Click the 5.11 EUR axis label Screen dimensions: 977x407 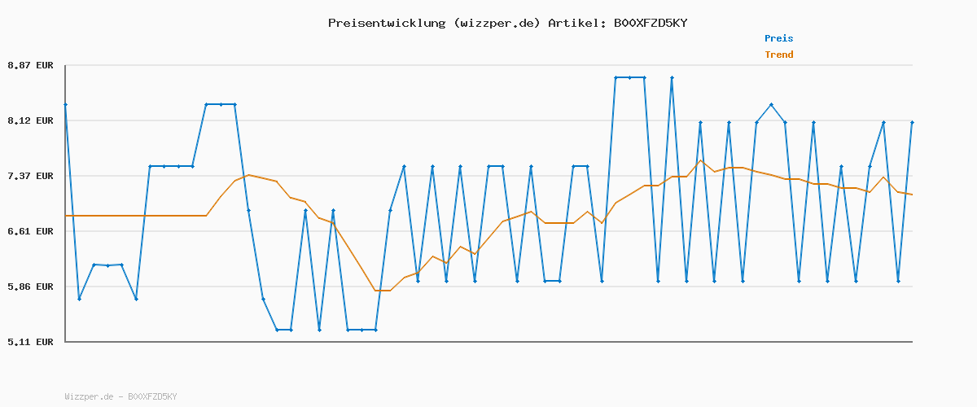[30, 342]
